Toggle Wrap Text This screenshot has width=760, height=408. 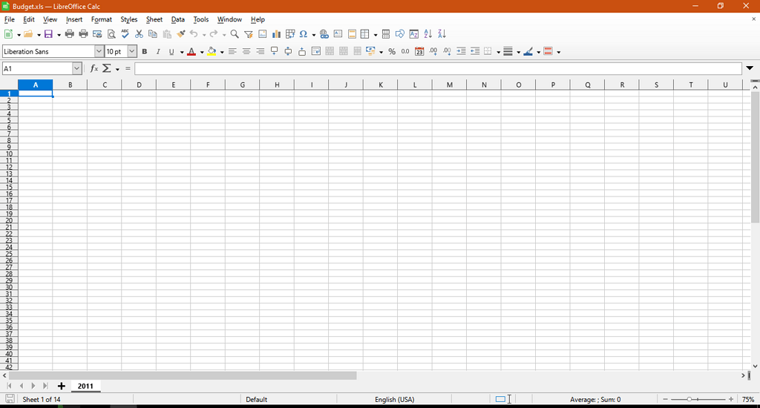(x=316, y=51)
